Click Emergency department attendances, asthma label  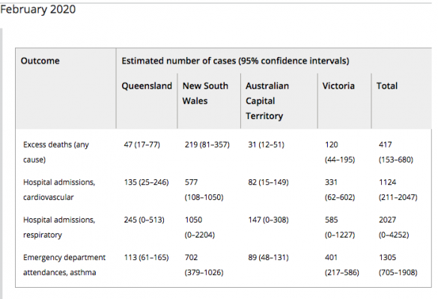tap(64, 265)
